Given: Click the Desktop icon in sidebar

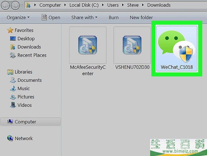Looking at the screenshot, I should (x=13, y=39).
